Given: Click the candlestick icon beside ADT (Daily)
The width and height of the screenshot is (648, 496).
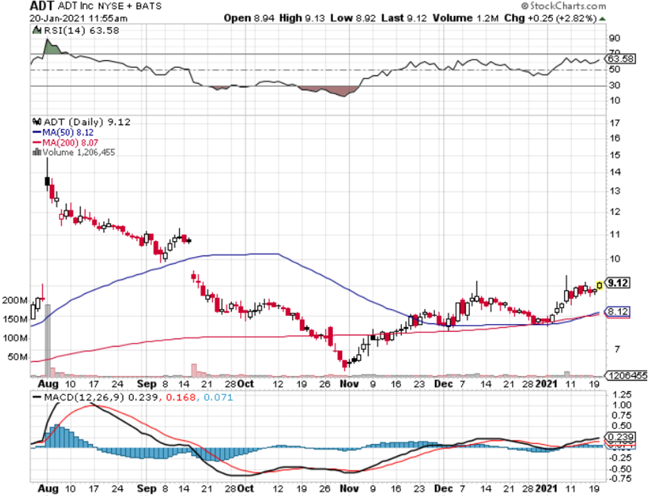Looking at the screenshot, I should (36, 121).
